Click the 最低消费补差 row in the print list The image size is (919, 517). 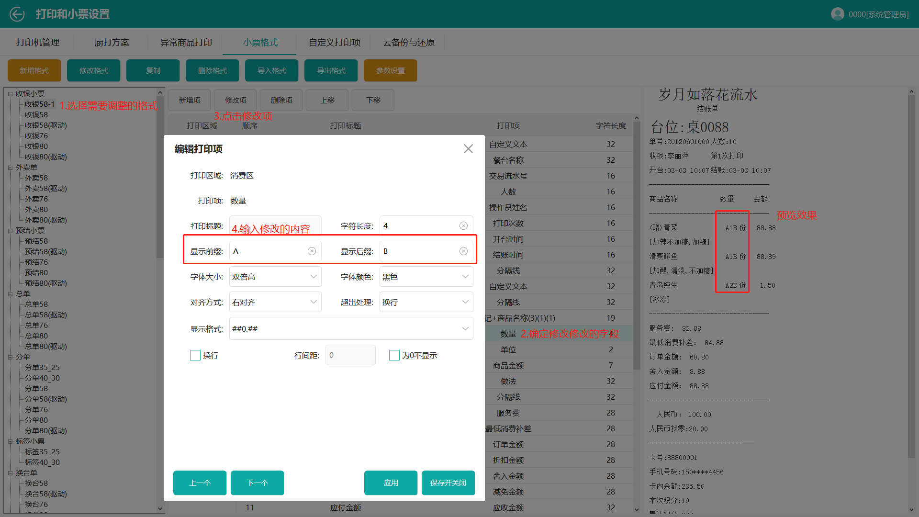point(559,428)
